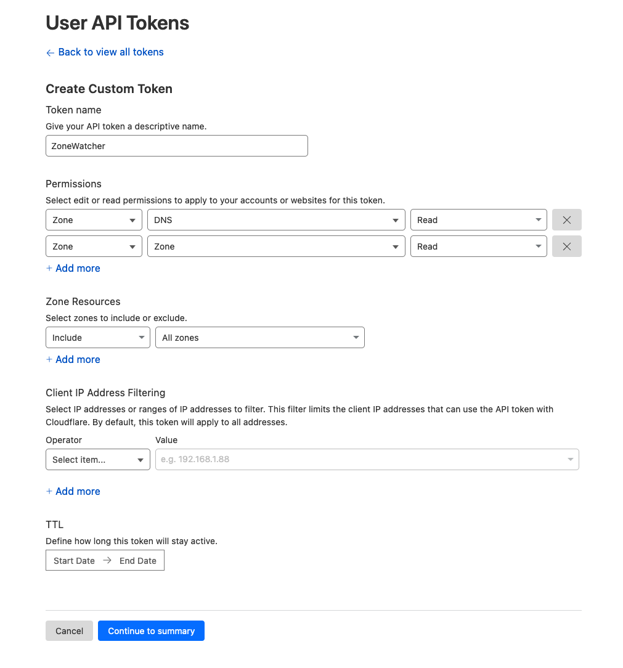
Task: Click plus icon under Zone Resources
Action: (49, 359)
